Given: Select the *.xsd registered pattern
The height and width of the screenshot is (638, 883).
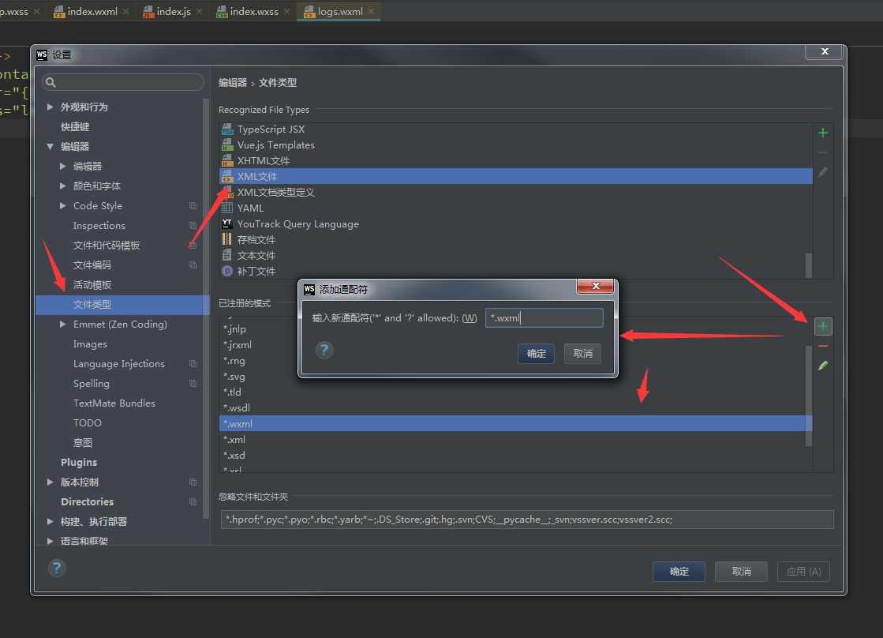Looking at the screenshot, I should 234,456.
